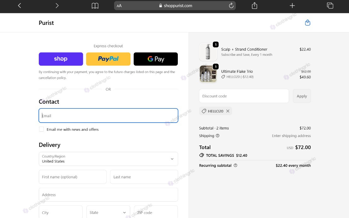Open the shopping bag cart icon
Viewport: 349px width, 218px height.
coord(308,23)
